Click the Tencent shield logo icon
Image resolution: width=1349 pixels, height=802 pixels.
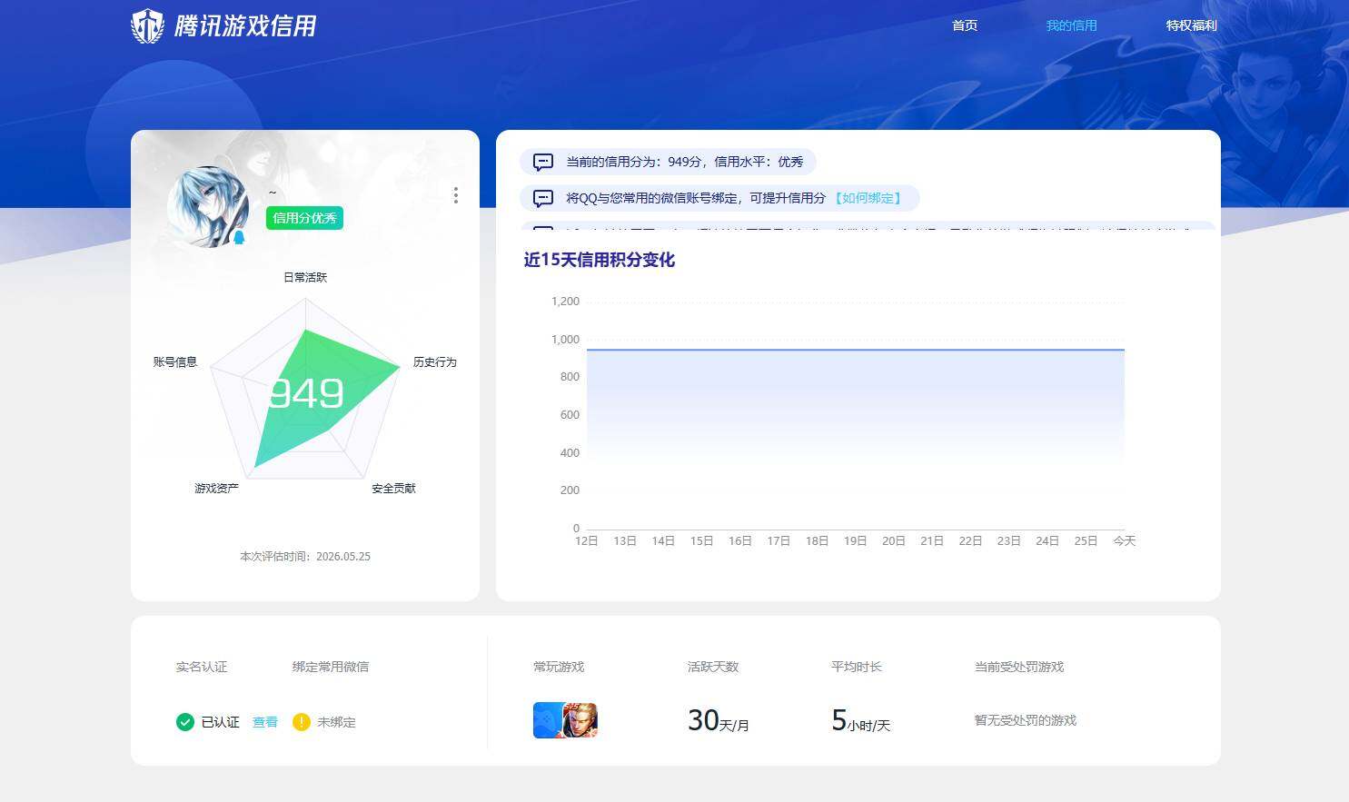click(x=147, y=25)
